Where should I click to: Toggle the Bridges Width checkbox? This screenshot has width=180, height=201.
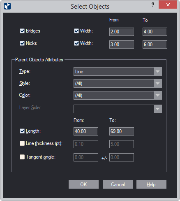click(76, 31)
